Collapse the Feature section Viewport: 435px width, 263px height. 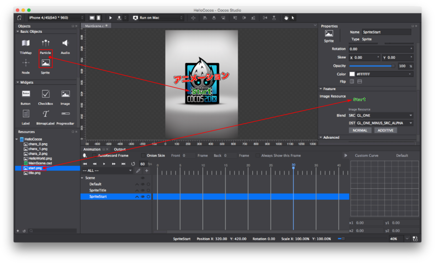[321, 89]
